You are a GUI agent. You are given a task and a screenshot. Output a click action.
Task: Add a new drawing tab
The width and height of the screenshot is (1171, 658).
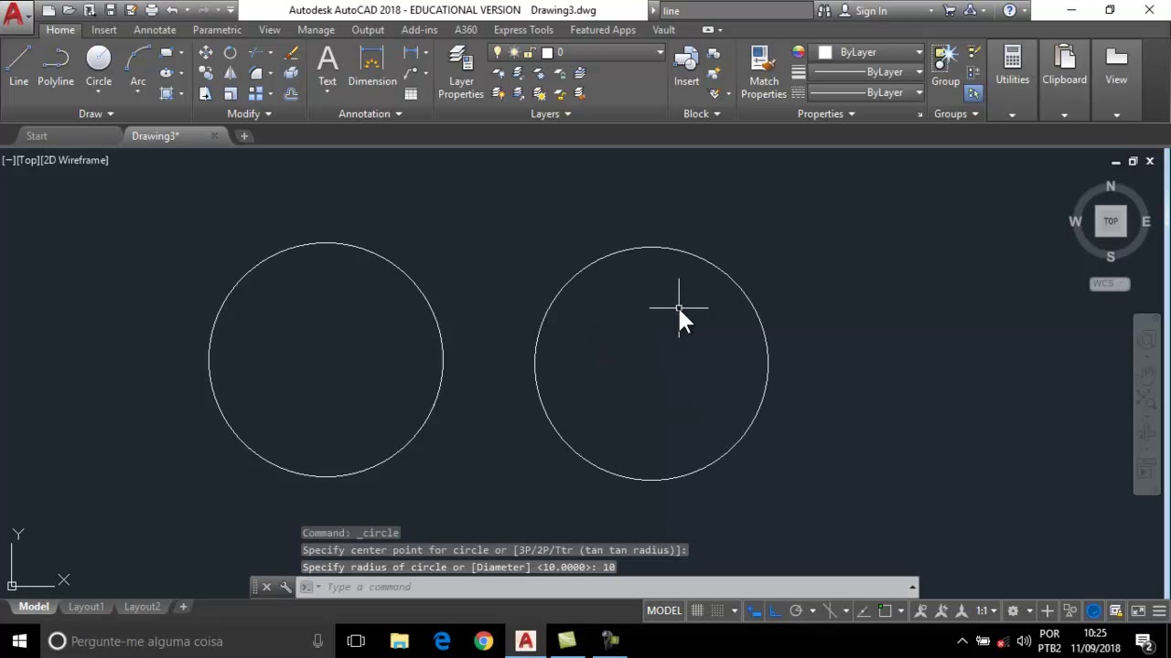pyautogui.click(x=244, y=136)
